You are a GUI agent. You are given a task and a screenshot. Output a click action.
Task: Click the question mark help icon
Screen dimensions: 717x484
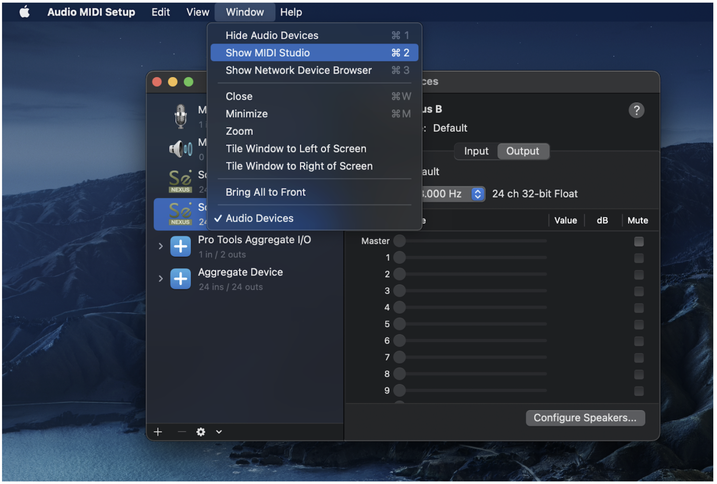(x=636, y=110)
